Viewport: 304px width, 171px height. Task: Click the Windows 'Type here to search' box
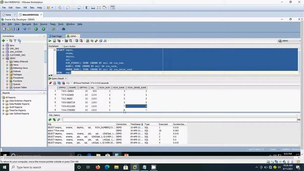[x=42, y=167]
